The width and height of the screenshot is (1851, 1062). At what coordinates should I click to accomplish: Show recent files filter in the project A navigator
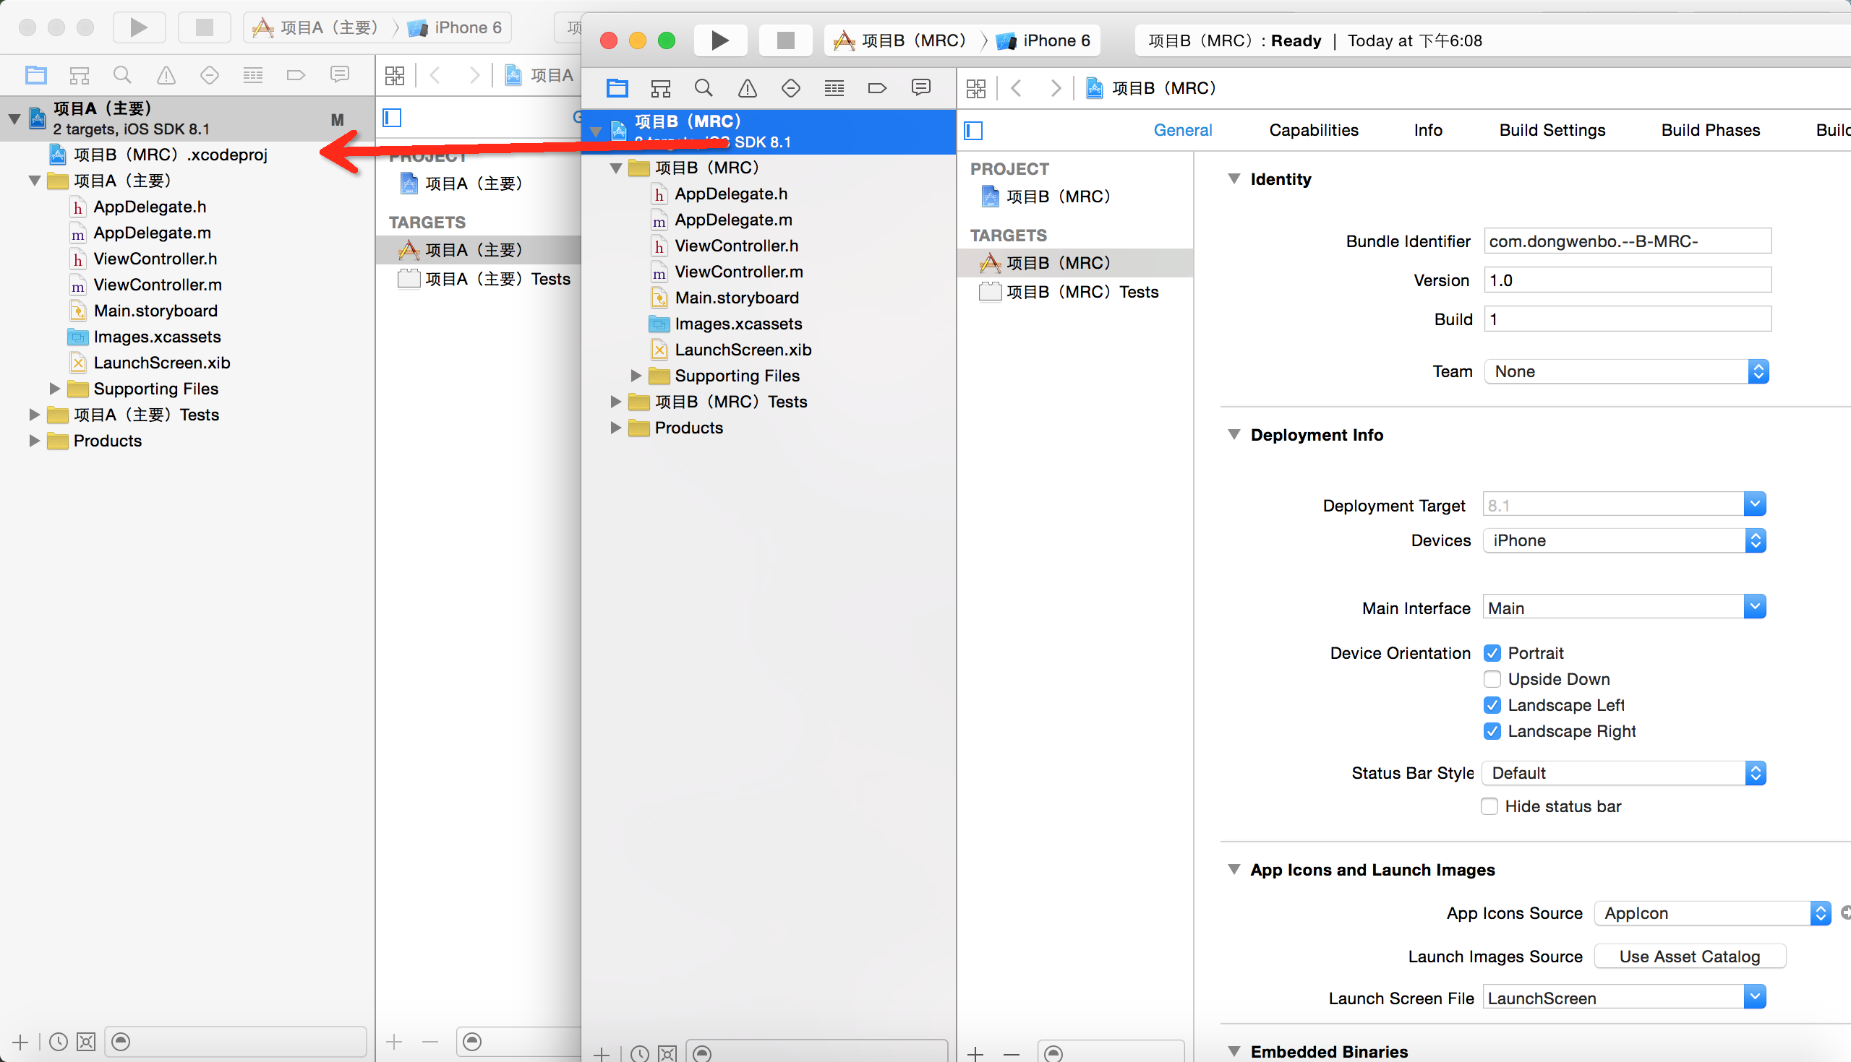tap(59, 1042)
